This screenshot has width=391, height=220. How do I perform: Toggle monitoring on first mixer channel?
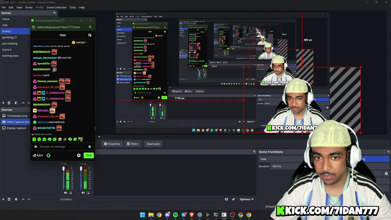click(x=71, y=193)
